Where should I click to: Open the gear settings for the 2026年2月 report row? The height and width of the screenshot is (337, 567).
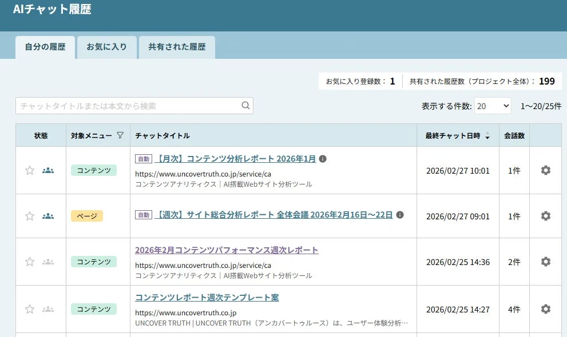point(545,262)
